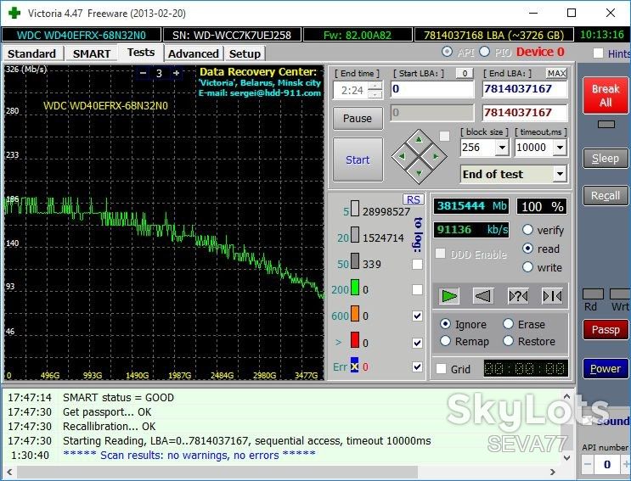
Task: Click the Sleep button
Action: coord(606,159)
